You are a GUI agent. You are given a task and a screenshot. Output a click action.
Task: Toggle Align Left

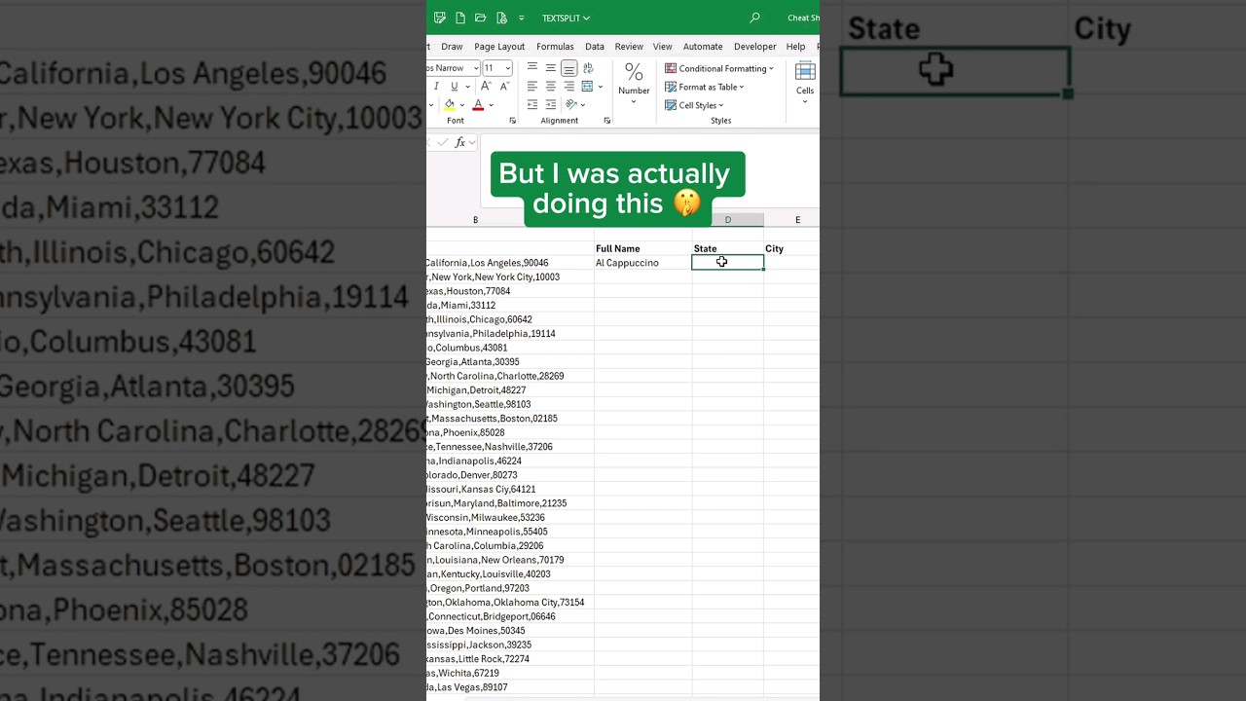point(531,87)
